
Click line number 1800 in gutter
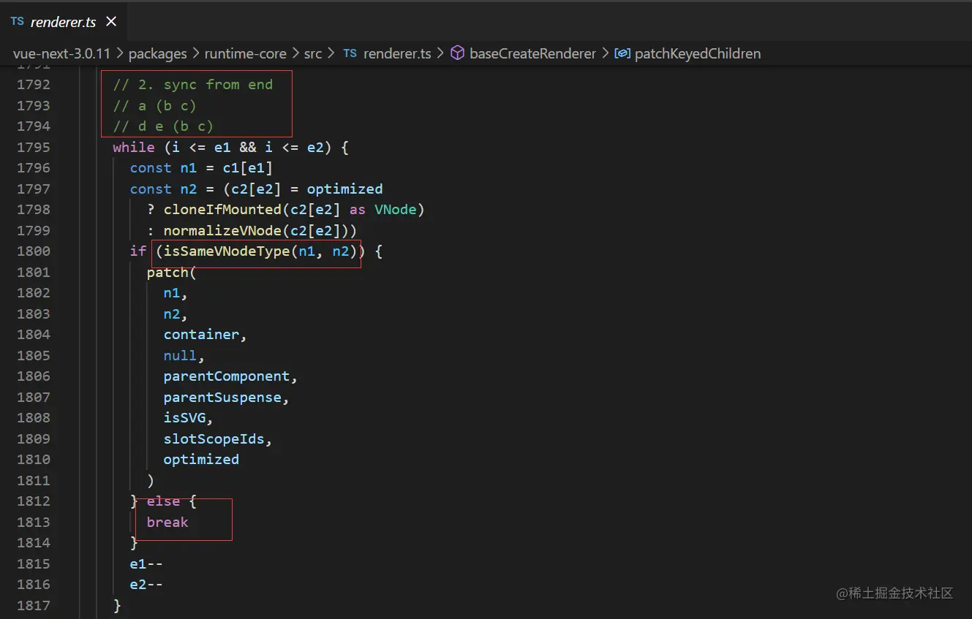tap(34, 251)
